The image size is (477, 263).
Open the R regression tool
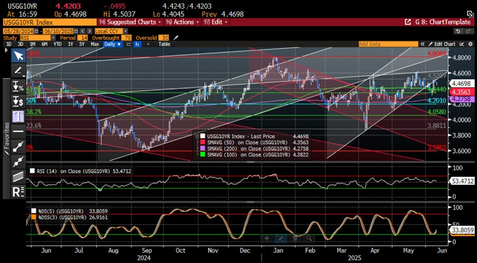tap(19, 192)
